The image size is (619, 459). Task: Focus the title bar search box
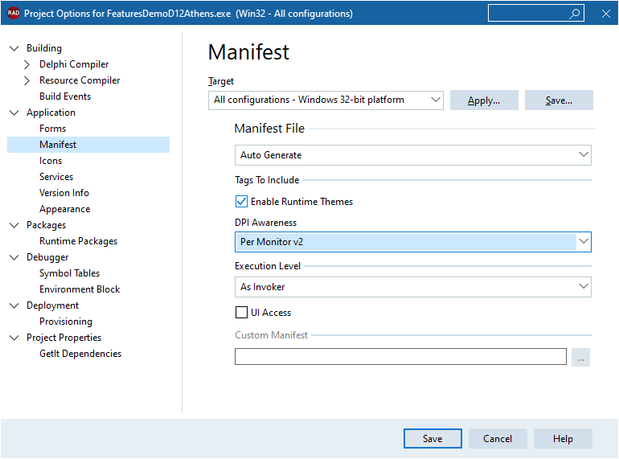pos(535,14)
